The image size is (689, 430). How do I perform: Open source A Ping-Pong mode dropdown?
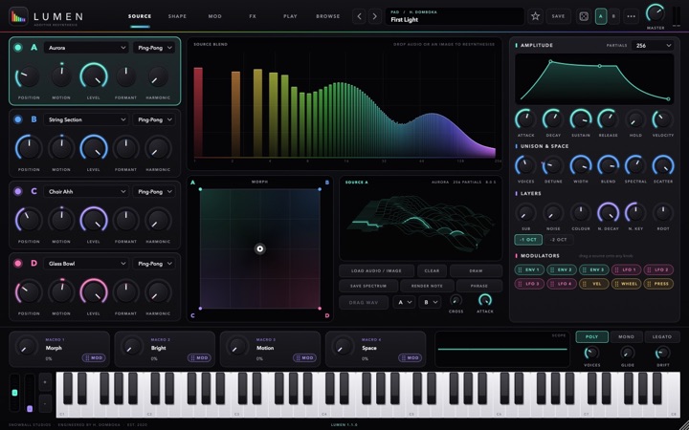coord(154,48)
